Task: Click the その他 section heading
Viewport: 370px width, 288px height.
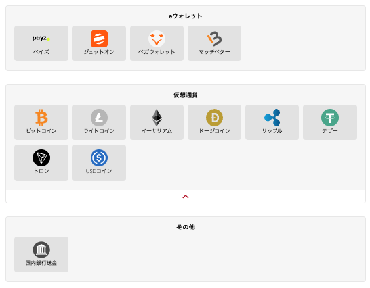Action: [186, 227]
